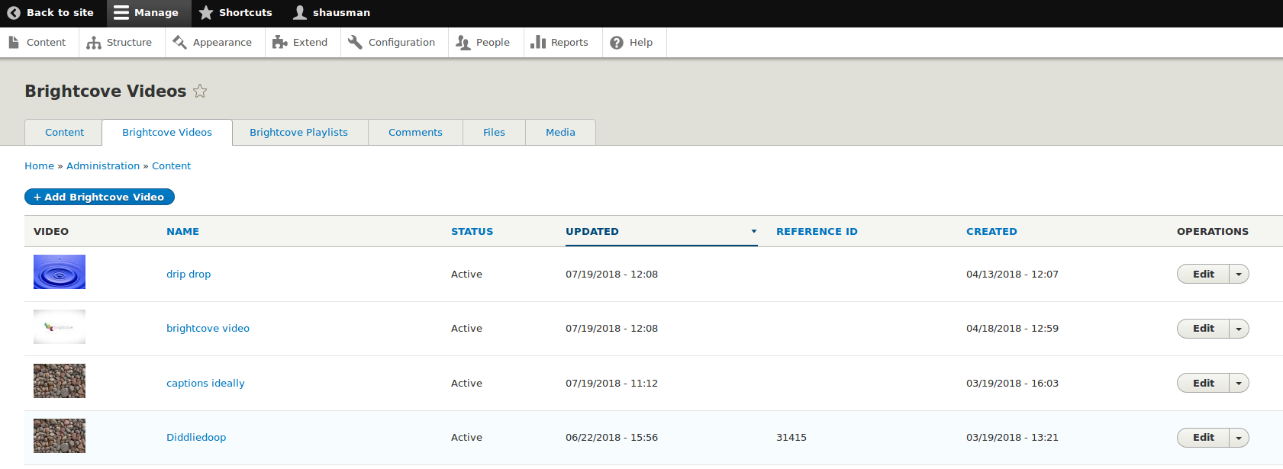Click the Extend puzzle piece icon
This screenshot has height=469, width=1283.
click(x=280, y=43)
